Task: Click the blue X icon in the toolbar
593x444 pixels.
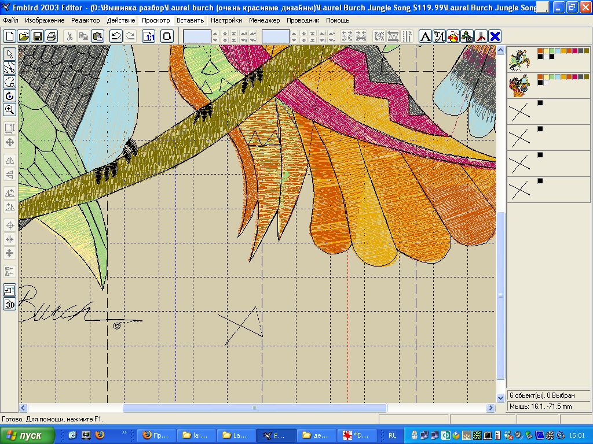Action: click(x=495, y=36)
